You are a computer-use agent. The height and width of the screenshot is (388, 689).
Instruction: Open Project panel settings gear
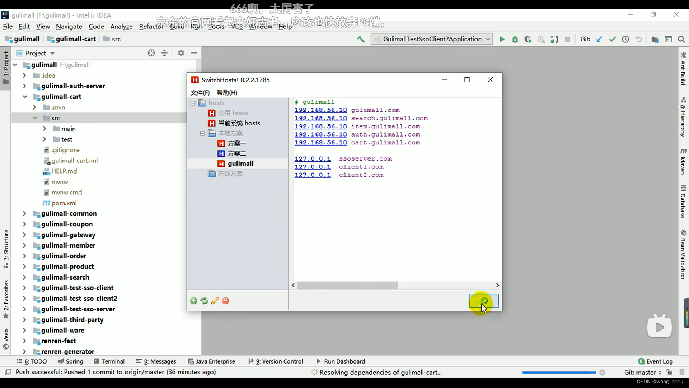(181, 53)
